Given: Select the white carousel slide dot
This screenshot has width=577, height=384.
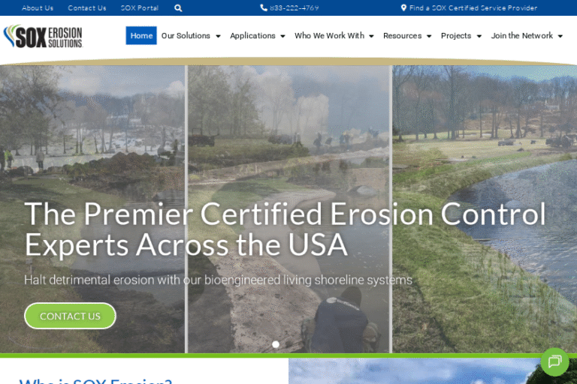Looking at the screenshot, I should (276, 344).
